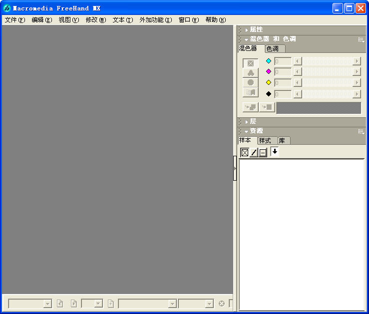The image size is (369, 314).
Task: Switch to the 色调 tab
Action: pos(275,49)
